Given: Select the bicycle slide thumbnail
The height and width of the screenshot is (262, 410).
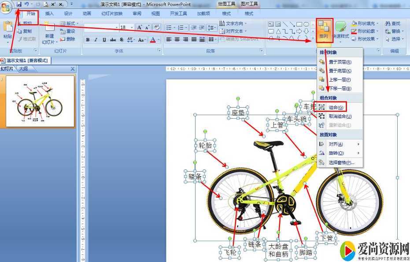Looking at the screenshot, I should point(40,101).
